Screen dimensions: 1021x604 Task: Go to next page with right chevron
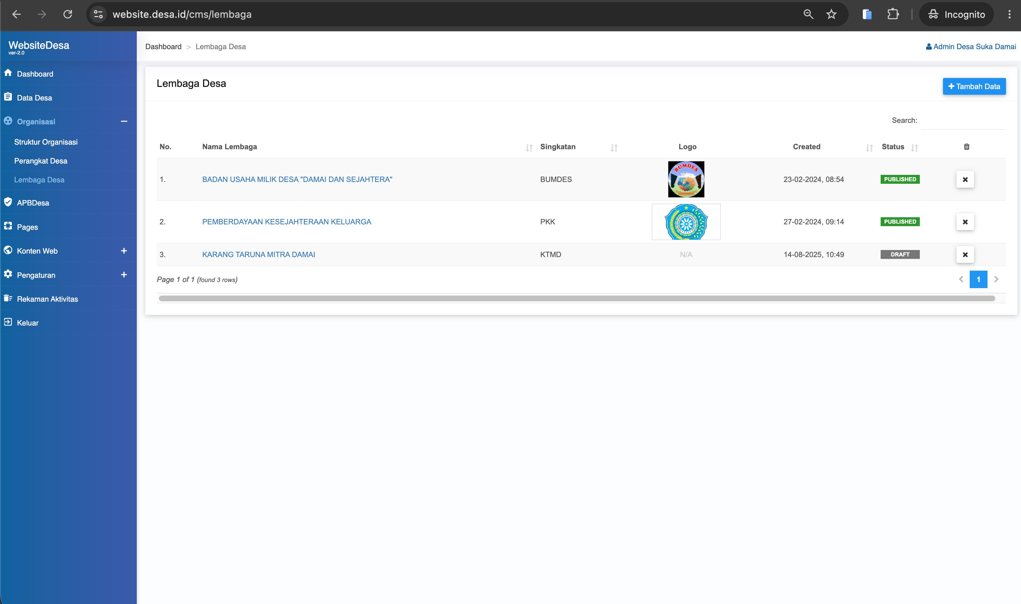[x=996, y=279]
